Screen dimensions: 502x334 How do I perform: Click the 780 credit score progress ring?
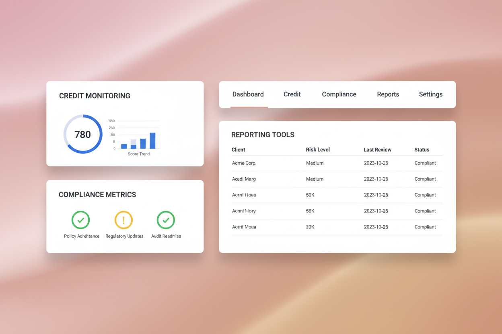point(82,134)
